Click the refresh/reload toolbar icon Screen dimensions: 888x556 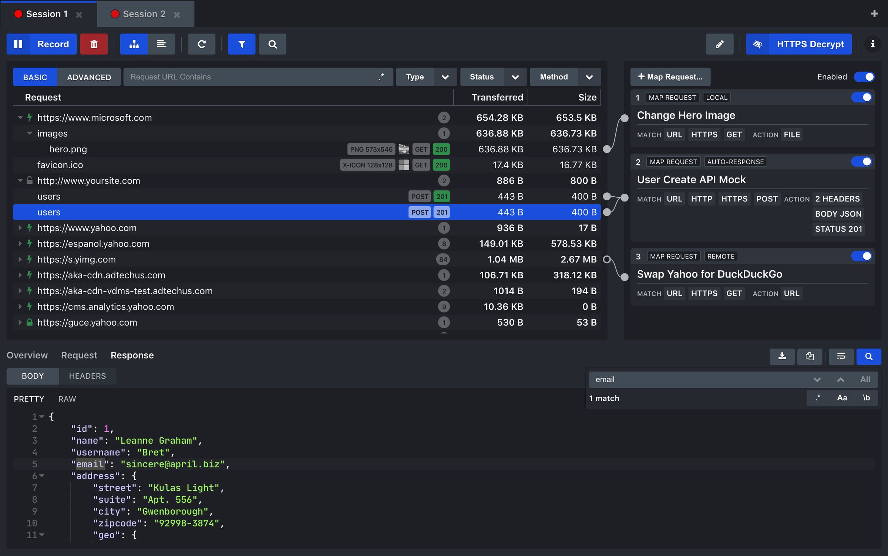(201, 44)
